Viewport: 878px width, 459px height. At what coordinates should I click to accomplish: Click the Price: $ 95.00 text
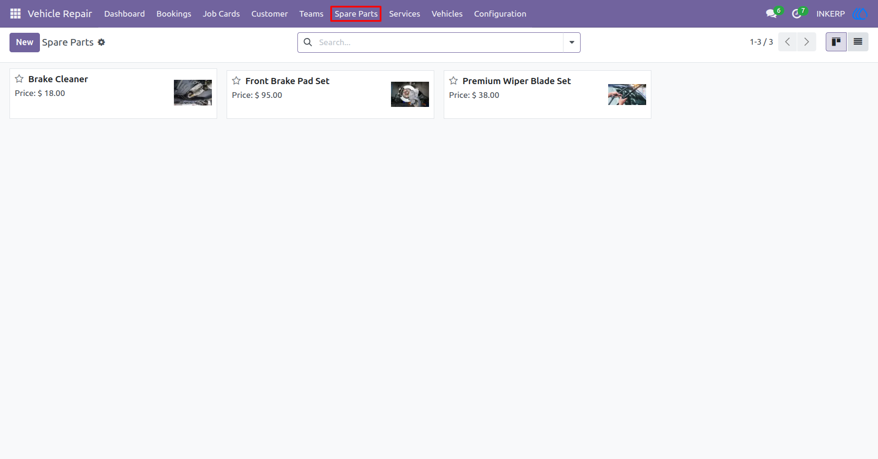257,95
